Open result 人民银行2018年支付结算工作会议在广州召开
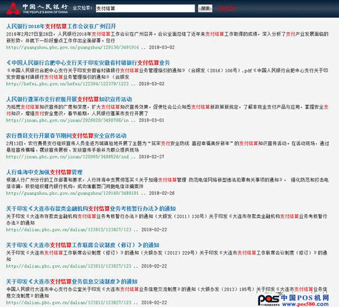The height and width of the screenshot is (307, 339). click(x=61, y=27)
